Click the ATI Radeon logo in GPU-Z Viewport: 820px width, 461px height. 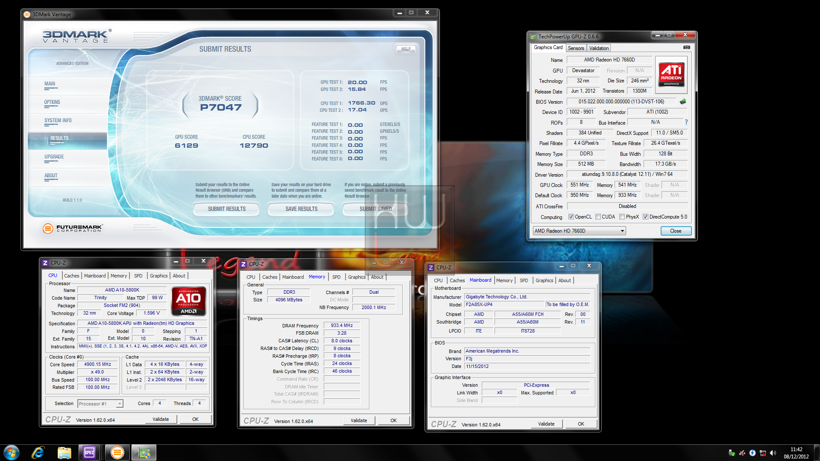pos(671,75)
